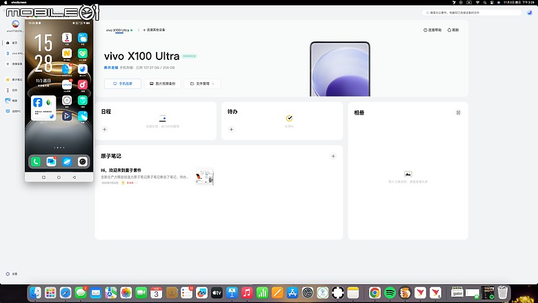
Task: Add a new todo with 待办 plus
Action: pos(231,129)
